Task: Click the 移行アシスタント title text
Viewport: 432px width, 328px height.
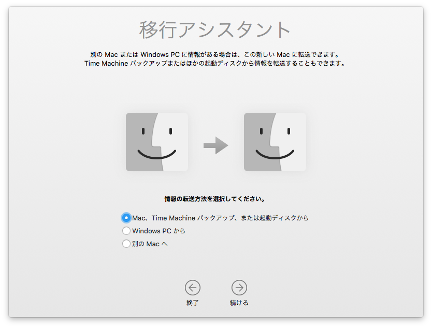Action: click(x=215, y=29)
